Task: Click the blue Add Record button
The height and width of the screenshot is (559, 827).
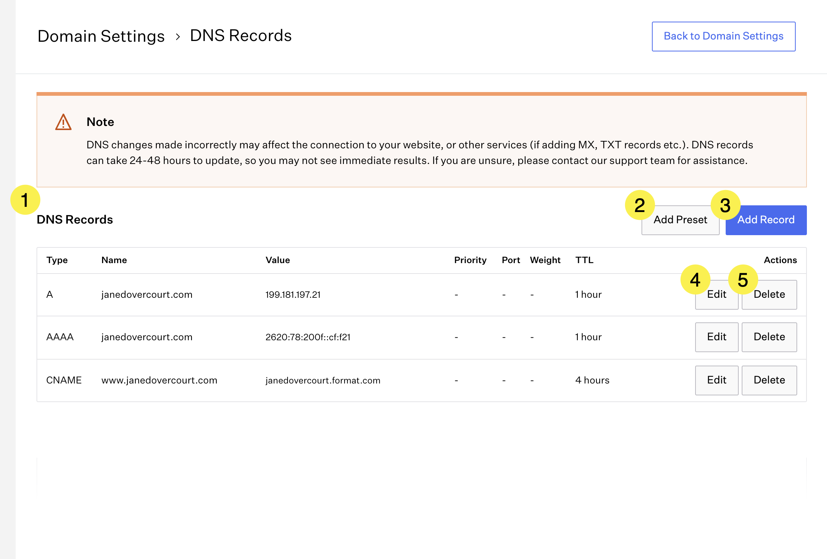Action: point(766,220)
